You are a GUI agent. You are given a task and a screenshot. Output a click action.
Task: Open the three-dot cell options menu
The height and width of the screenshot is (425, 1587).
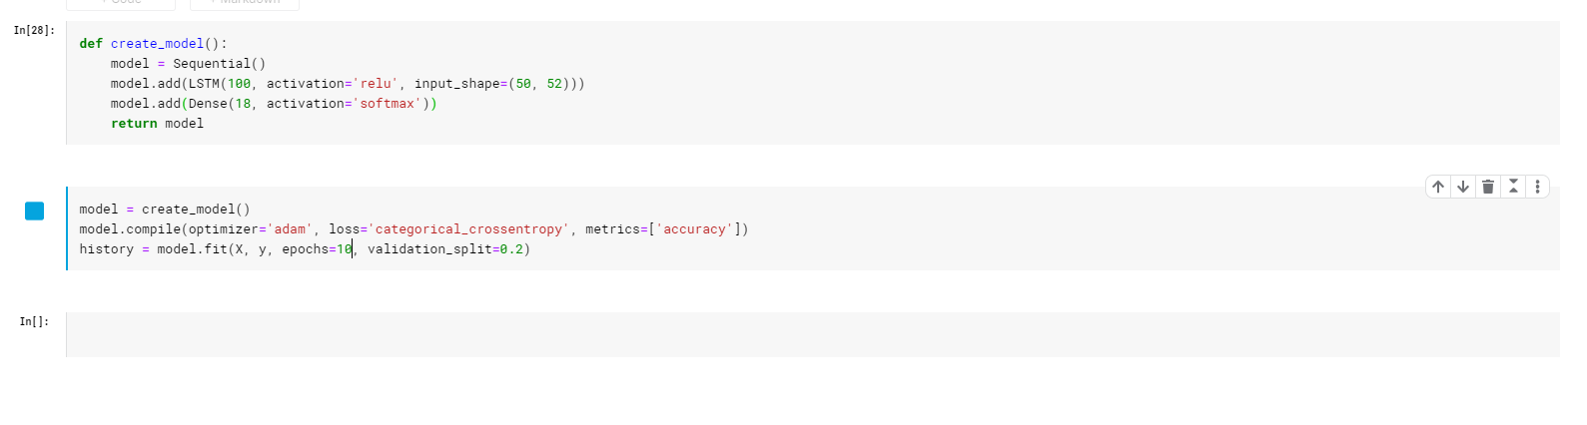click(x=1537, y=187)
